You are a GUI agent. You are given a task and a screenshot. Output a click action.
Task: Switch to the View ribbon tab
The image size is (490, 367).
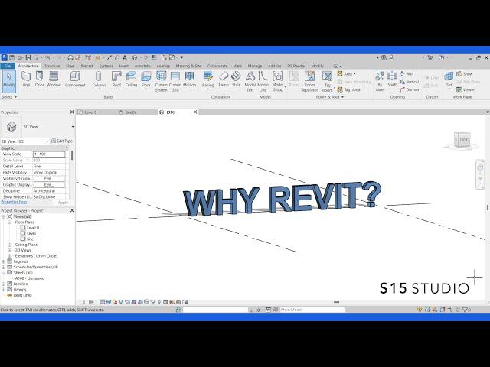[237, 66]
